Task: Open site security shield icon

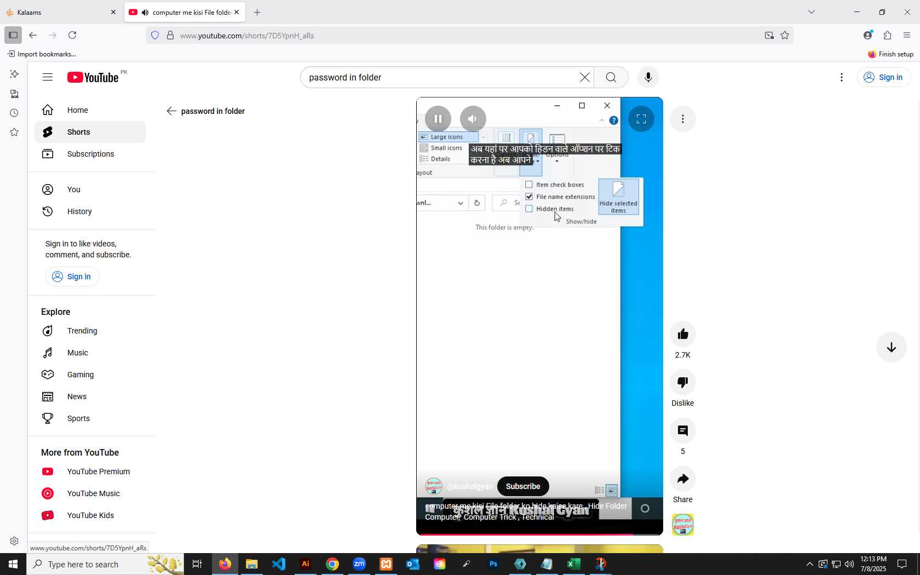Action: [155, 35]
